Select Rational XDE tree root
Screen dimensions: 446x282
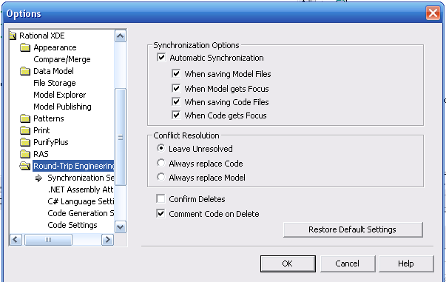[x=42, y=36]
